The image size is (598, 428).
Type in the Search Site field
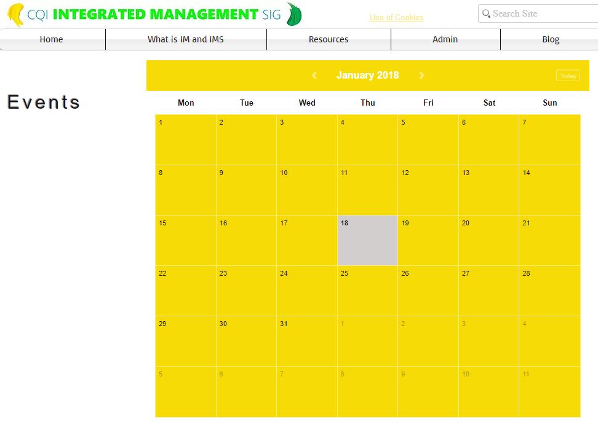541,14
